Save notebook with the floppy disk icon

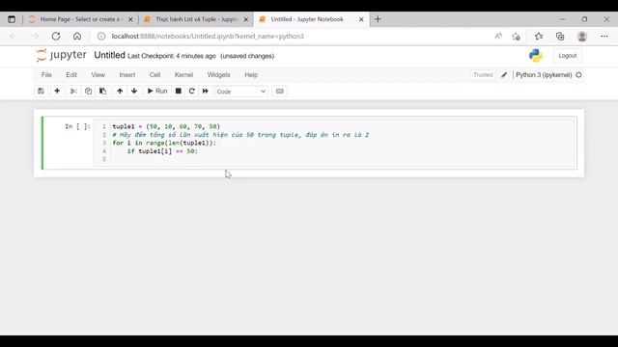(41, 91)
